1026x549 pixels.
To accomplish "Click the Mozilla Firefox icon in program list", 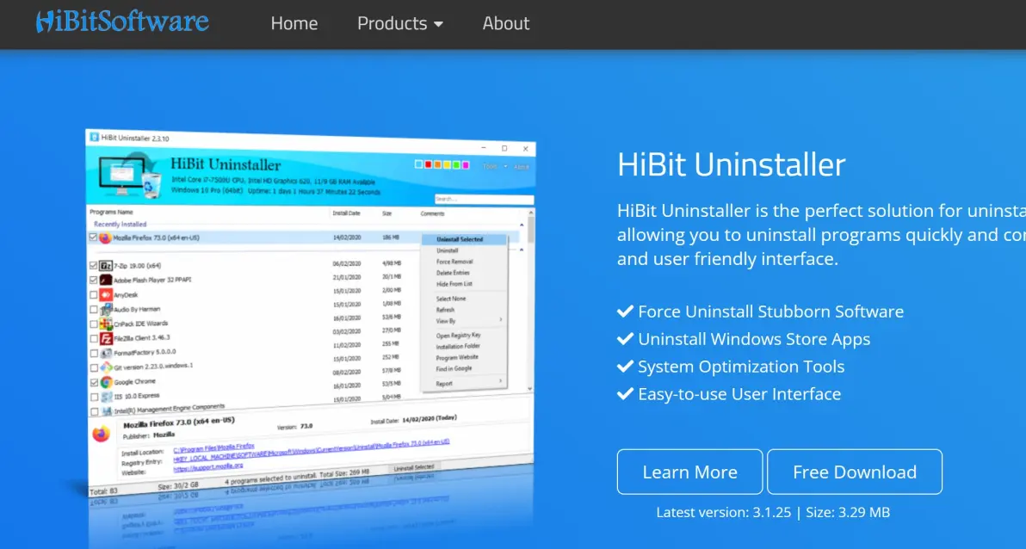I will (105, 237).
